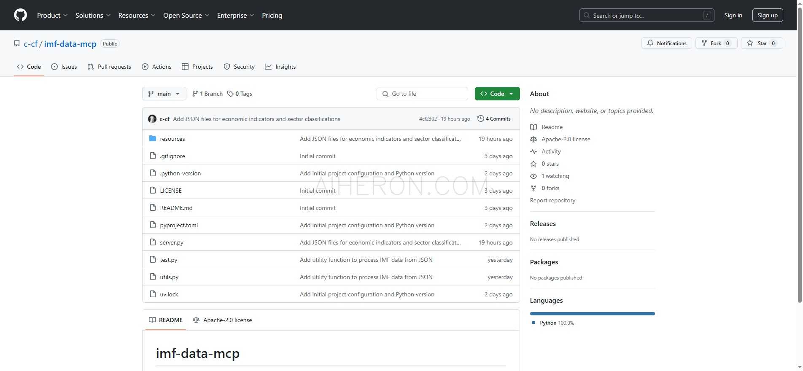The image size is (803, 371).
Task: Click the Star icon button
Action: click(749, 43)
